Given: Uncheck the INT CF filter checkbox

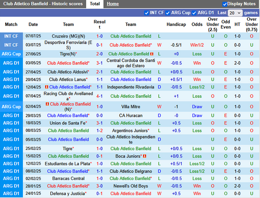Looking at the screenshot, I should pyautogui.click(x=146, y=13).
